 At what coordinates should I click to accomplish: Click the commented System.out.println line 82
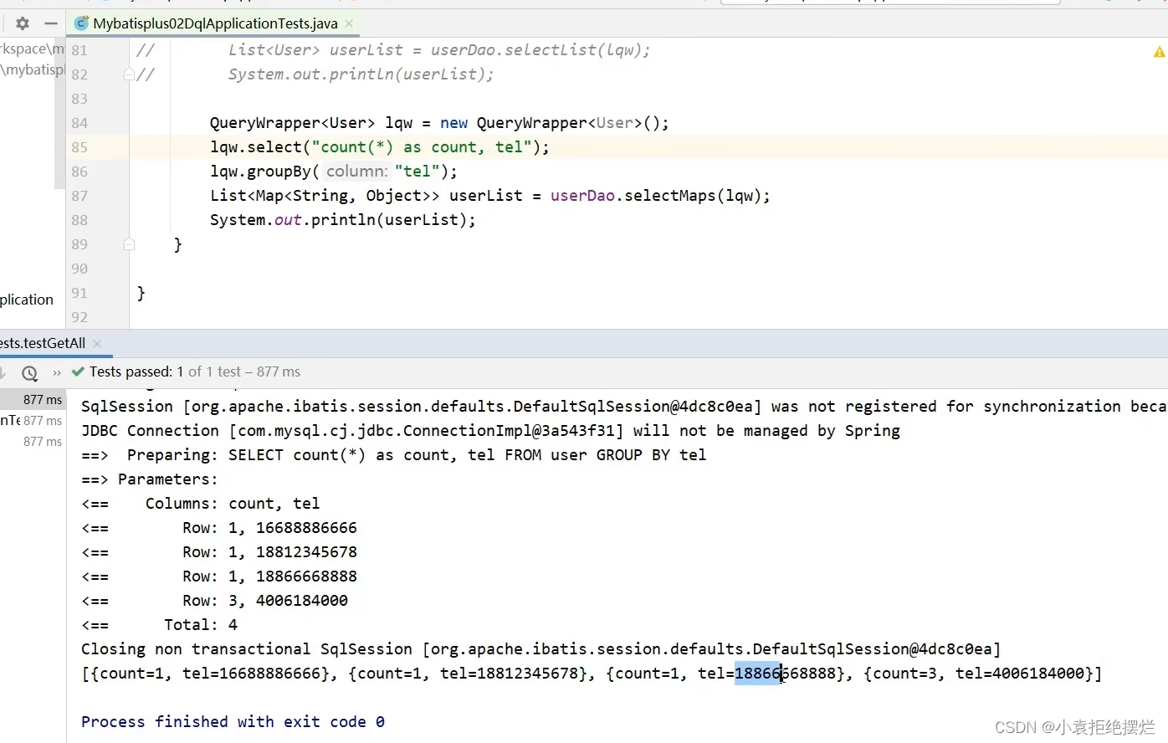pyautogui.click(x=361, y=74)
